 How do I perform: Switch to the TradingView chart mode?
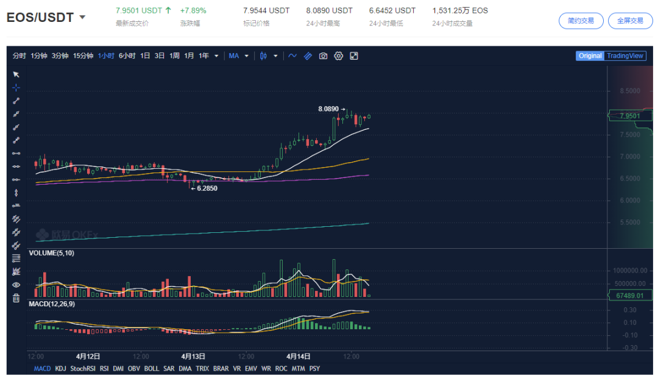tap(625, 56)
